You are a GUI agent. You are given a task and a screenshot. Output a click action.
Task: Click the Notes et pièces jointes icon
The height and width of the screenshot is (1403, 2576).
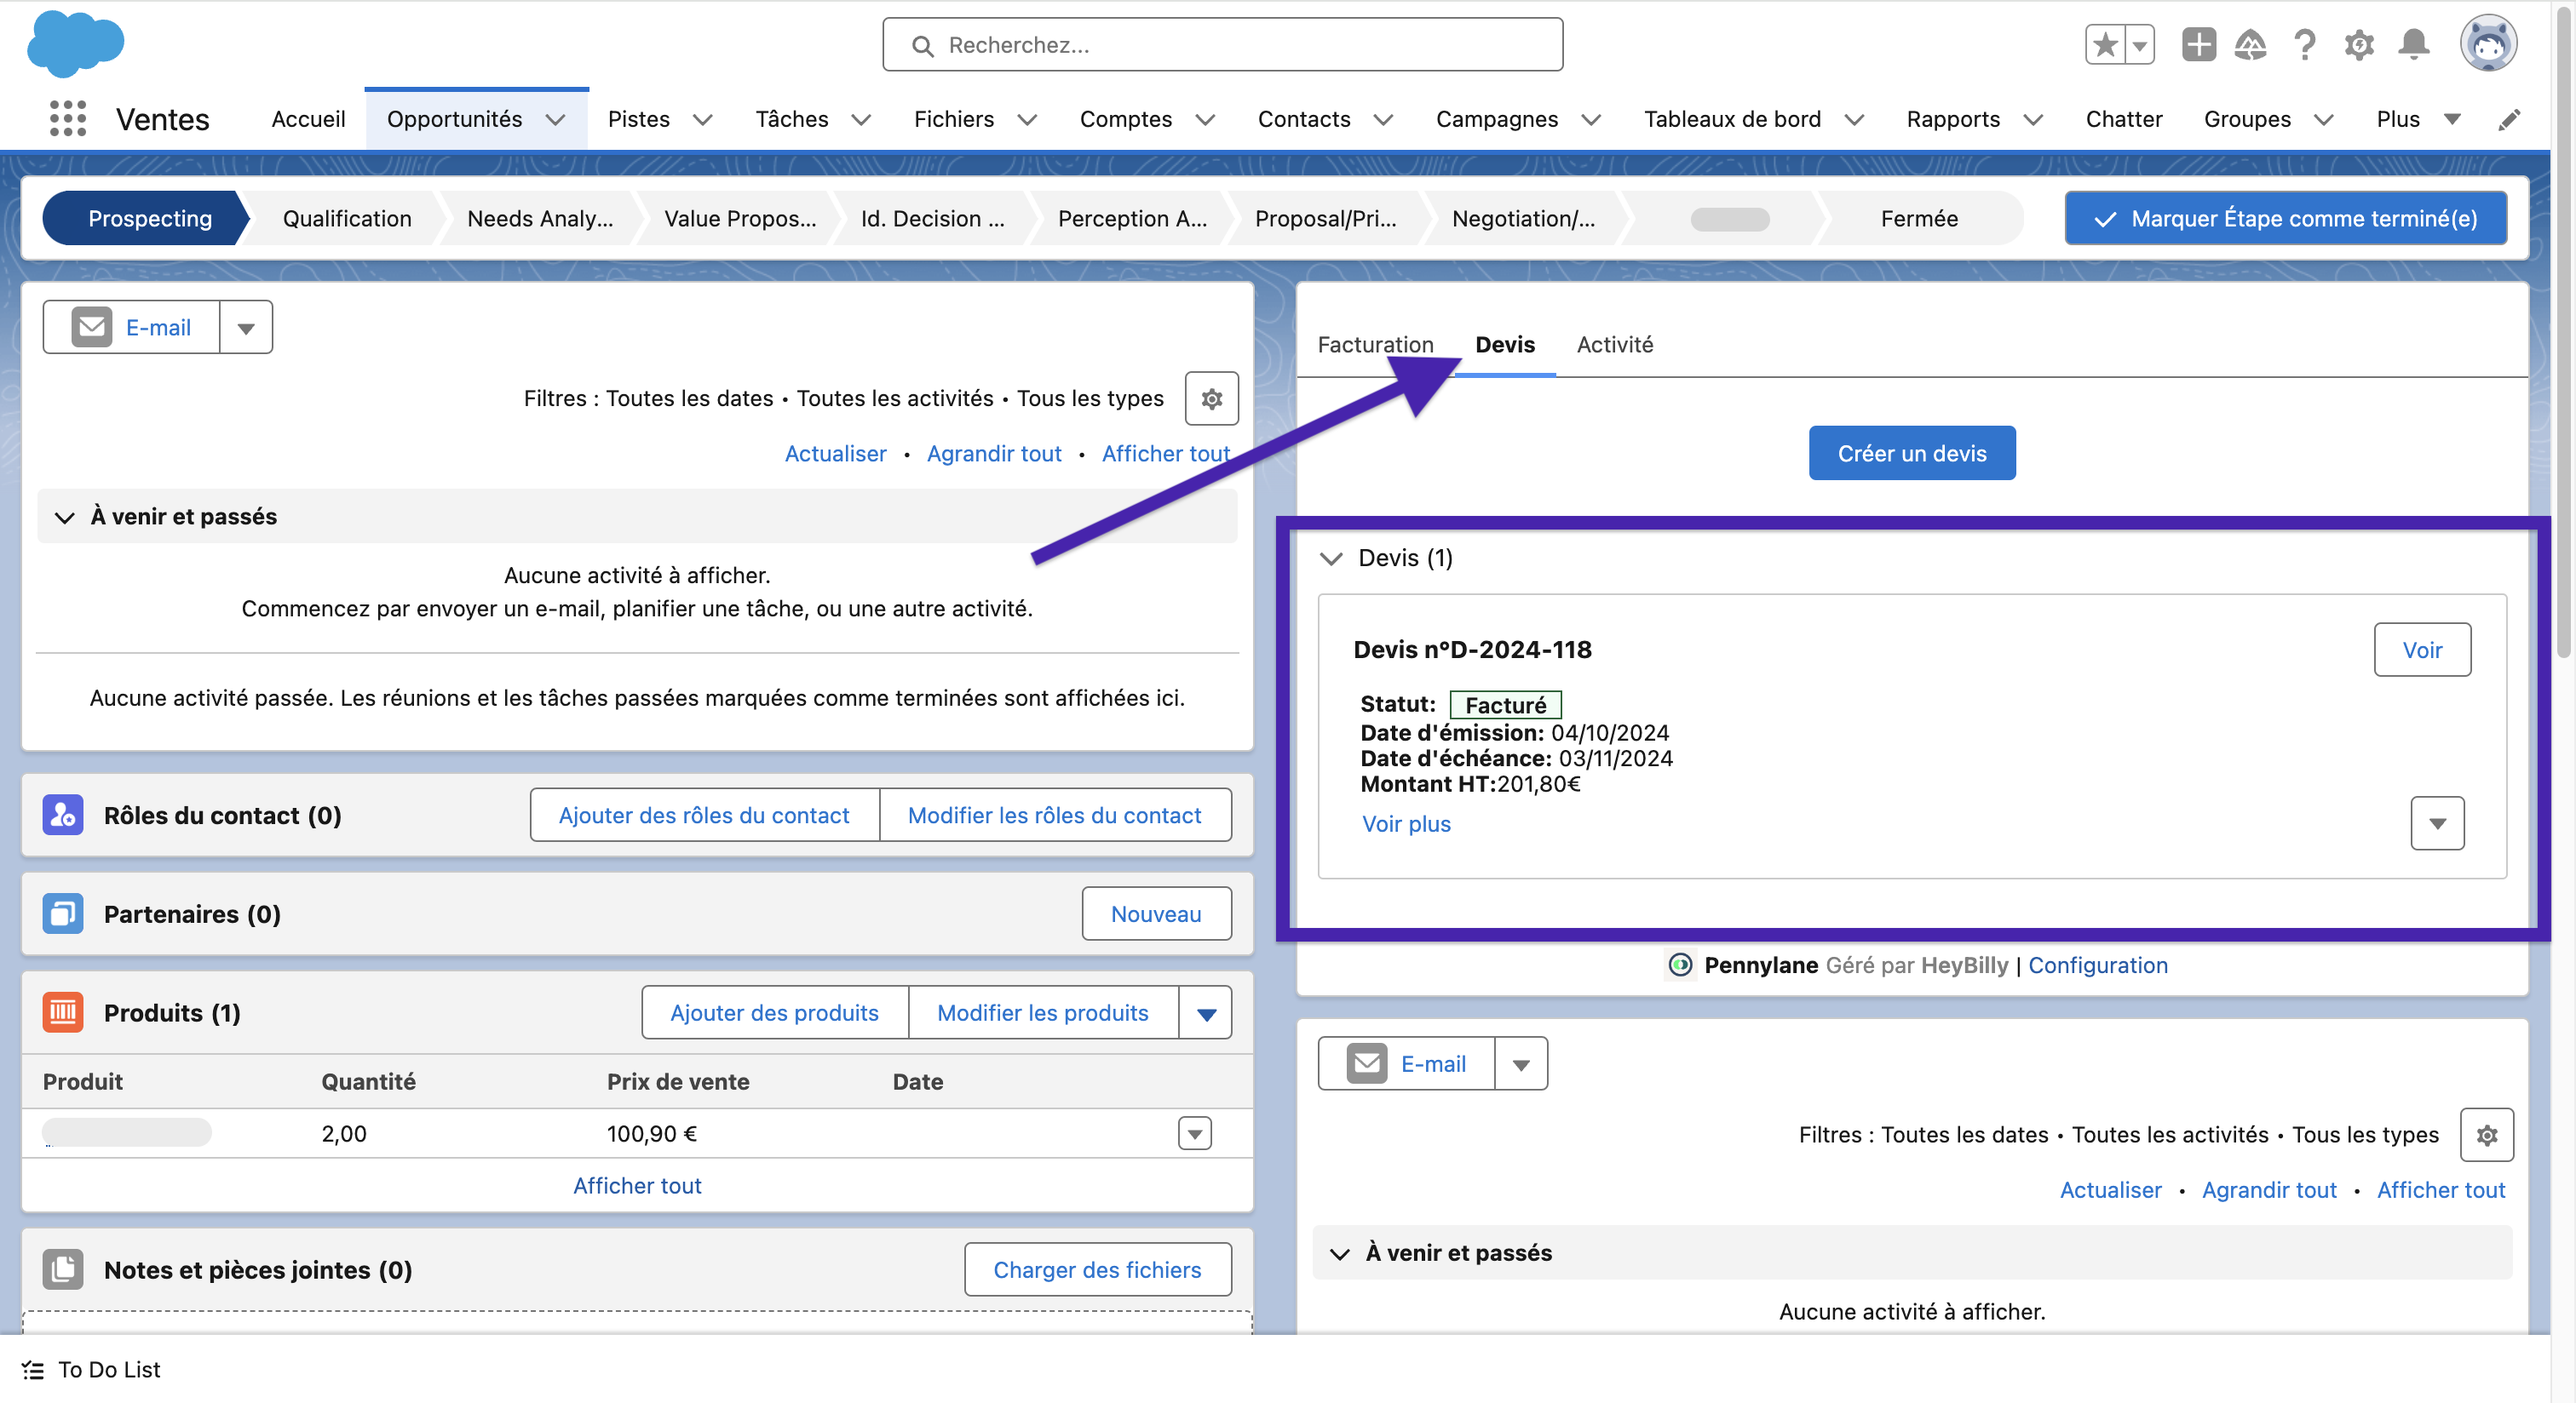click(63, 1270)
